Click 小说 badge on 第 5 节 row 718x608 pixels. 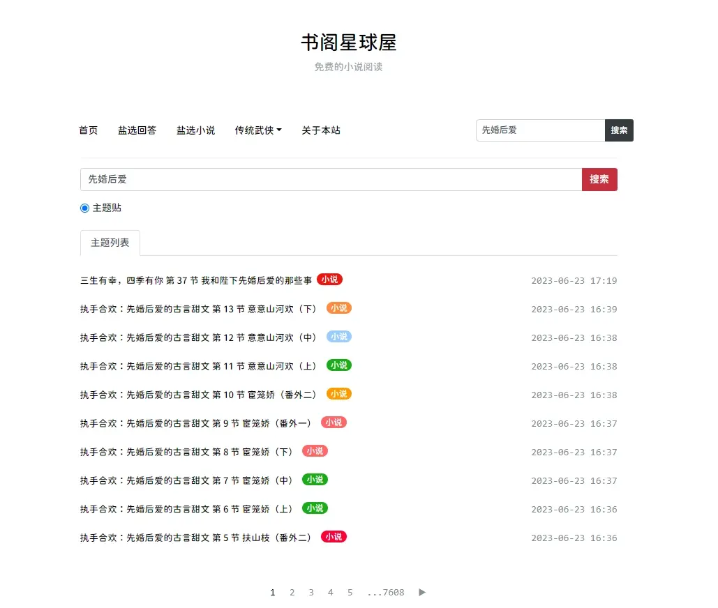(334, 537)
